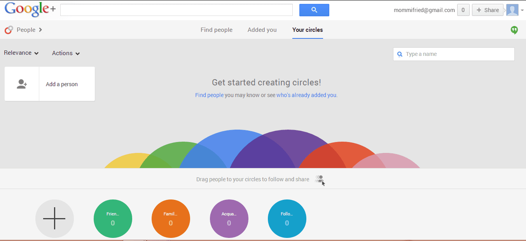The image size is (526, 241).
Task: Open the who's already added you link
Action: [x=306, y=95]
